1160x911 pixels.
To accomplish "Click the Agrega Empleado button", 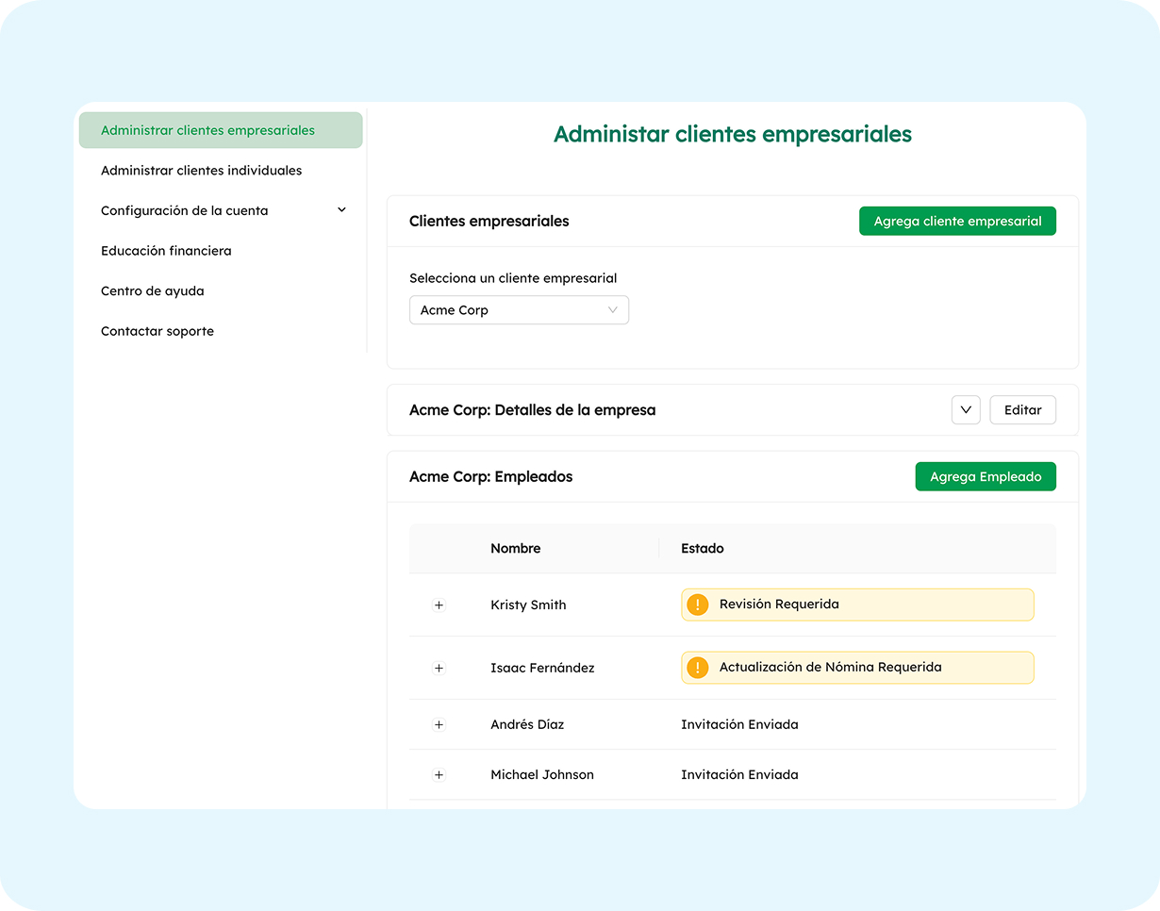I will [x=985, y=476].
